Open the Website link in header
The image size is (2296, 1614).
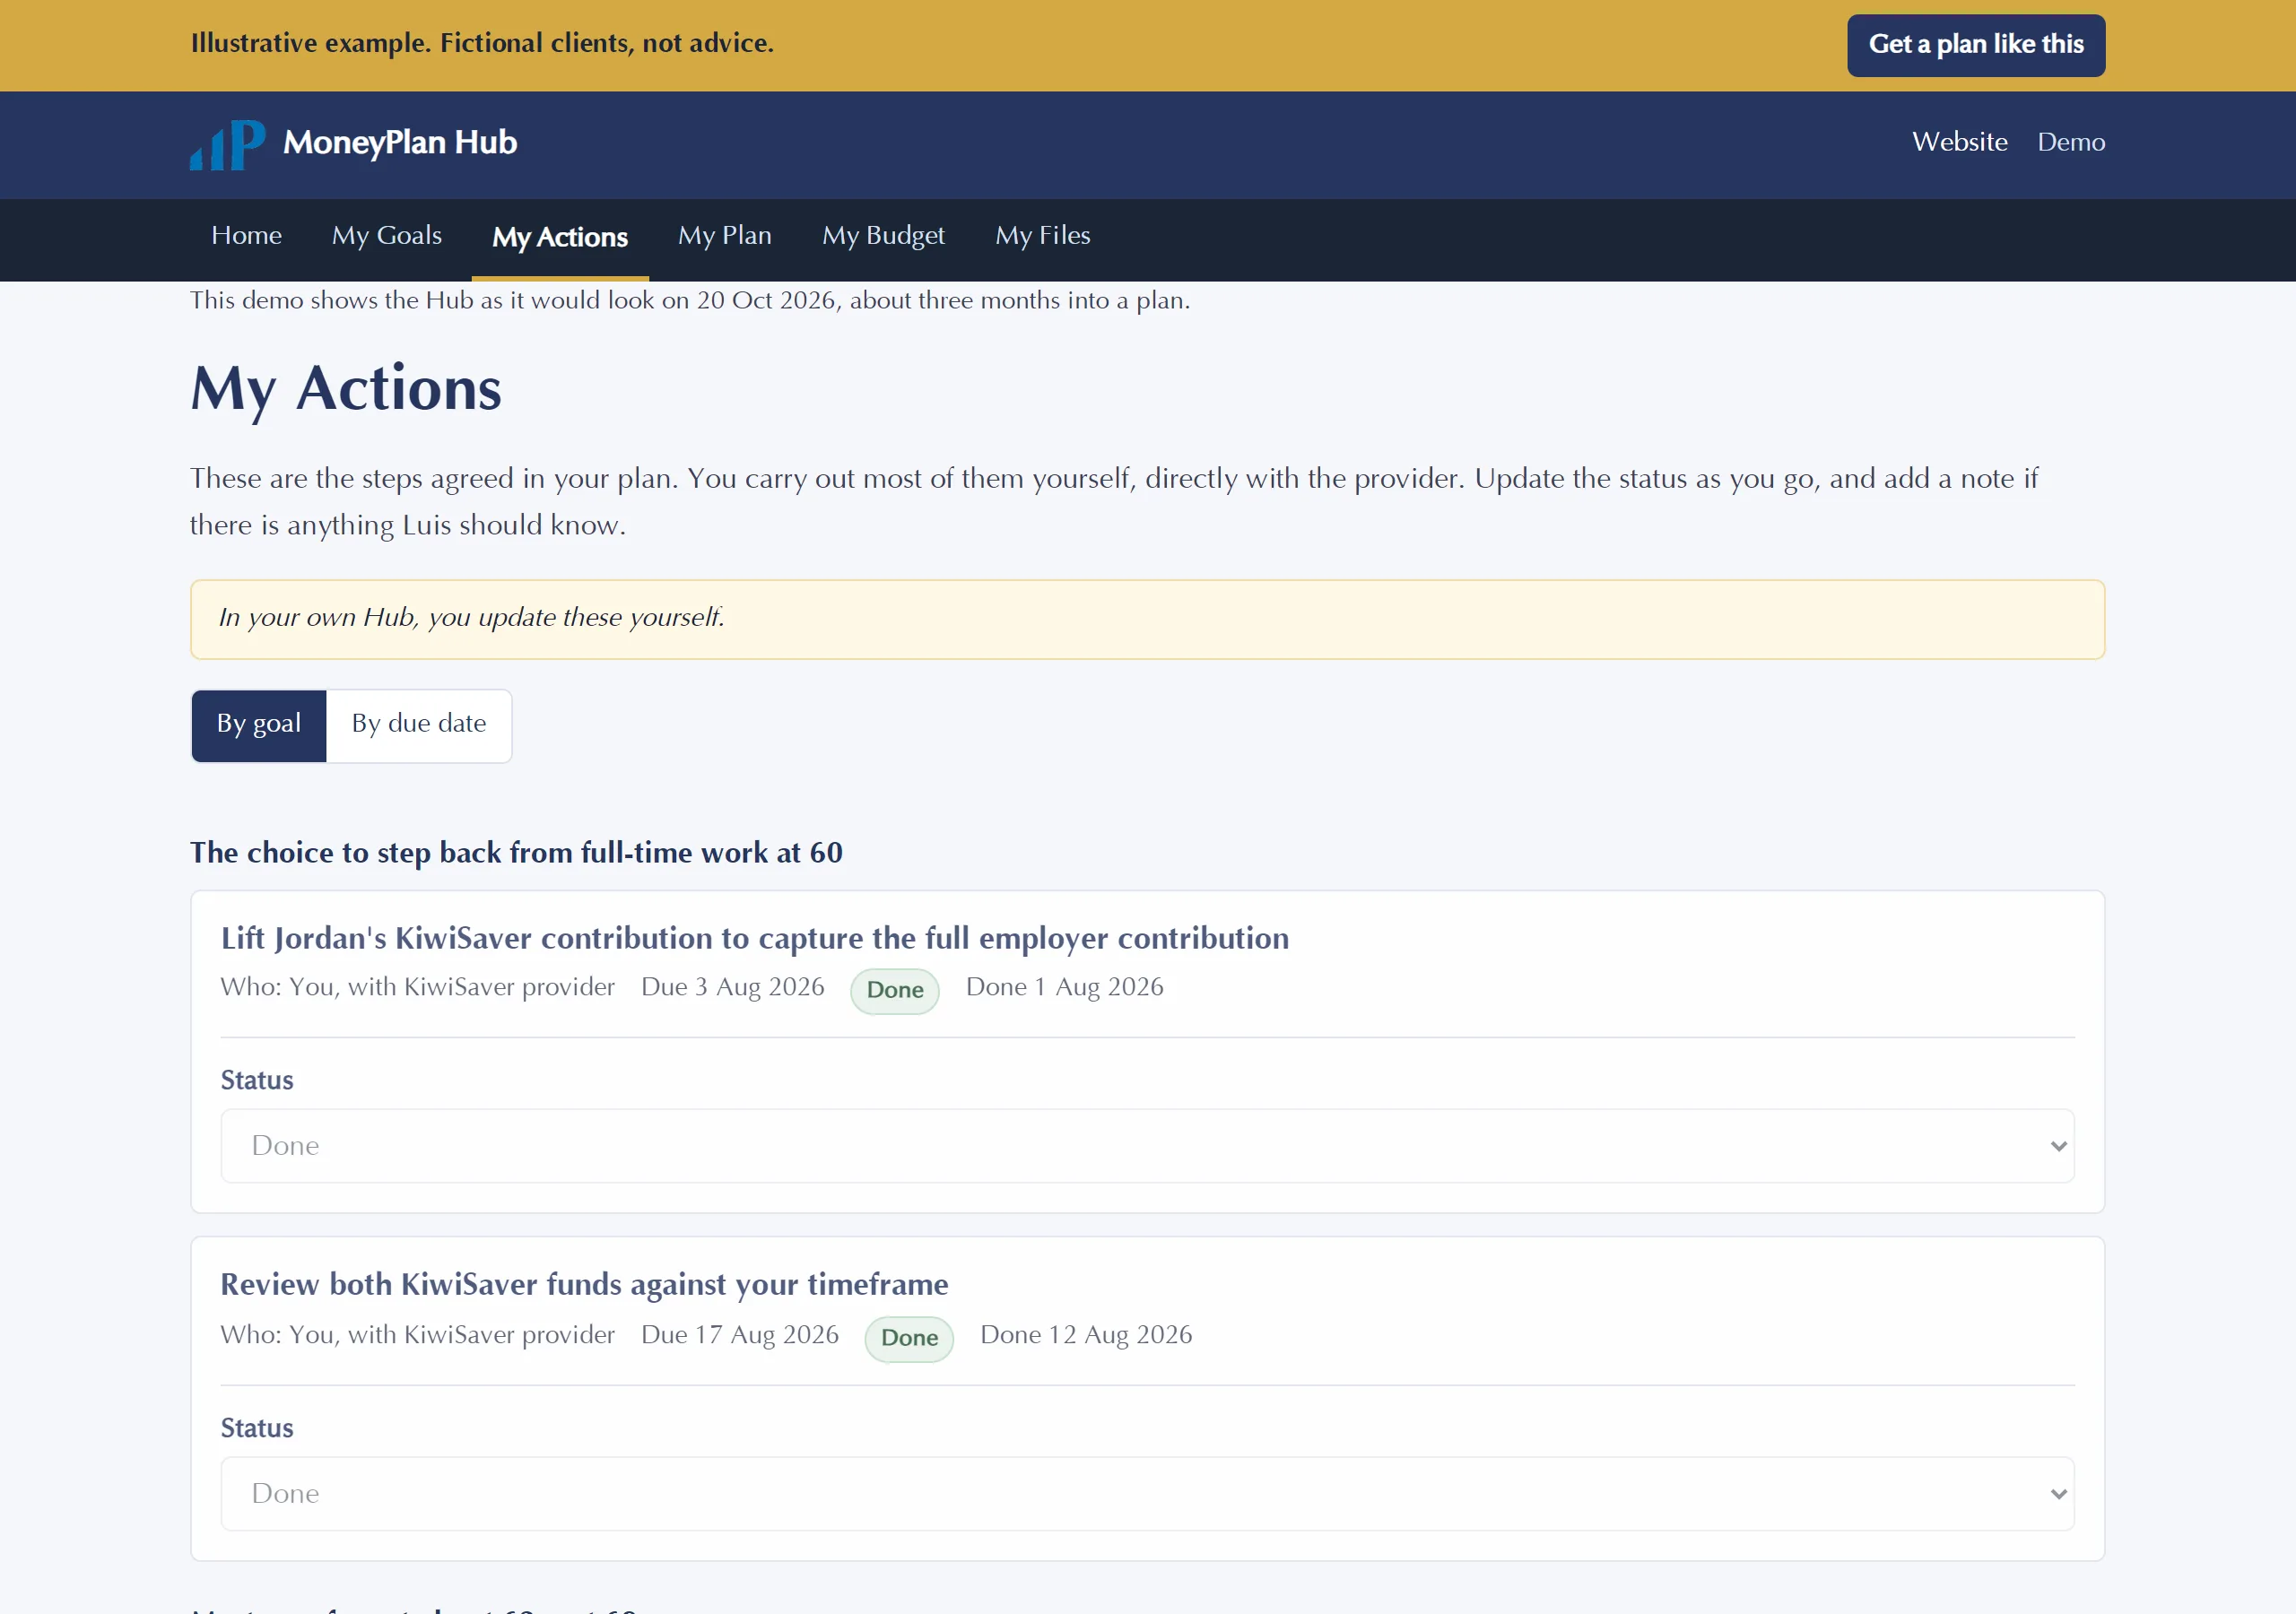1959,142
